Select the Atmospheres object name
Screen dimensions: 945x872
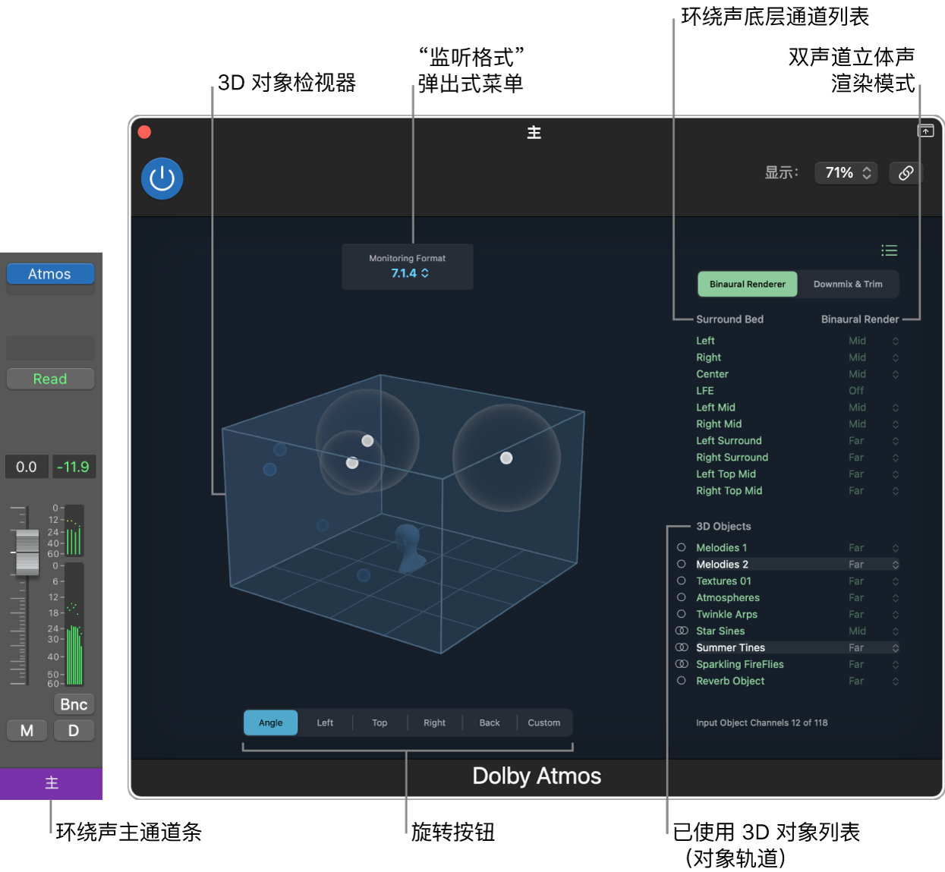(x=727, y=597)
